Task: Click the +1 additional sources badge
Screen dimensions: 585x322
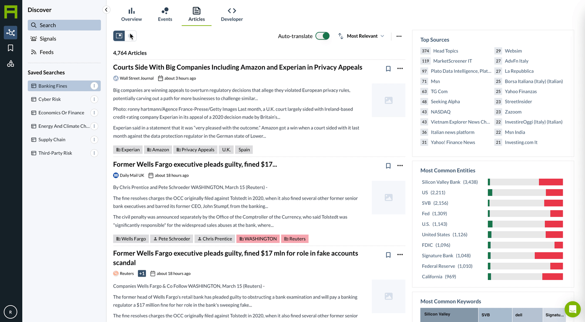Action: coord(142,273)
